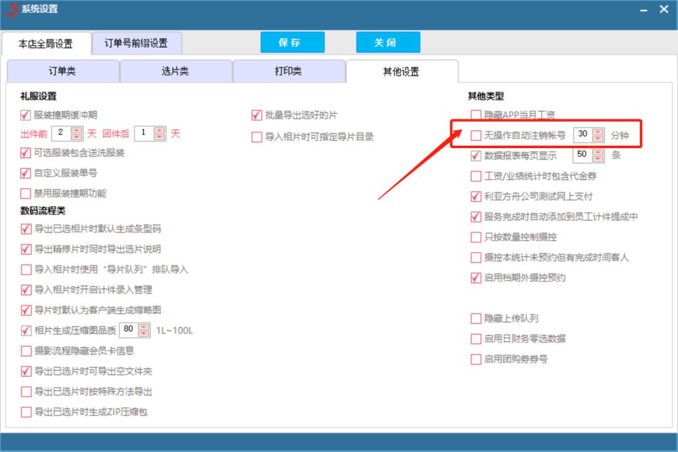This screenshot has width=678, height=452.
Task: Switch to the 选片类 tab
Action: click(177, 71)
